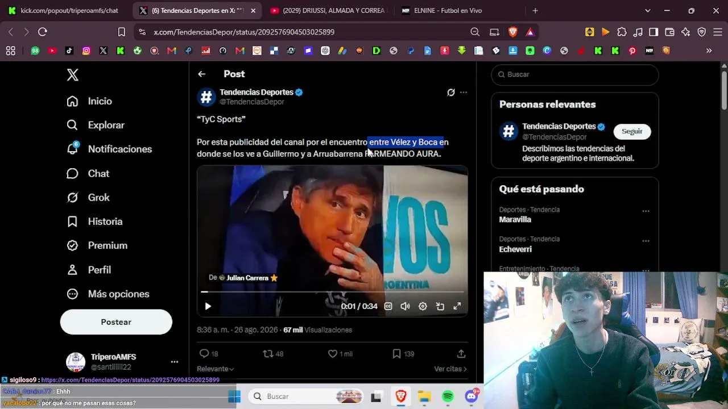Open Notificaciones in the sidebar
The image size is (728, 409).
tap(109, 149)
